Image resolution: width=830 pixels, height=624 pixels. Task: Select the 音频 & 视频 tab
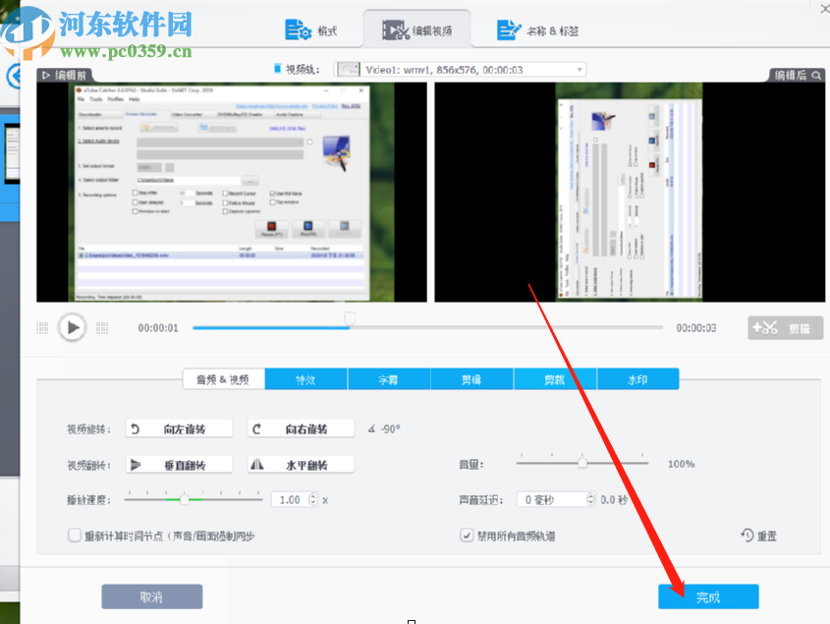(x=223, y=379)
